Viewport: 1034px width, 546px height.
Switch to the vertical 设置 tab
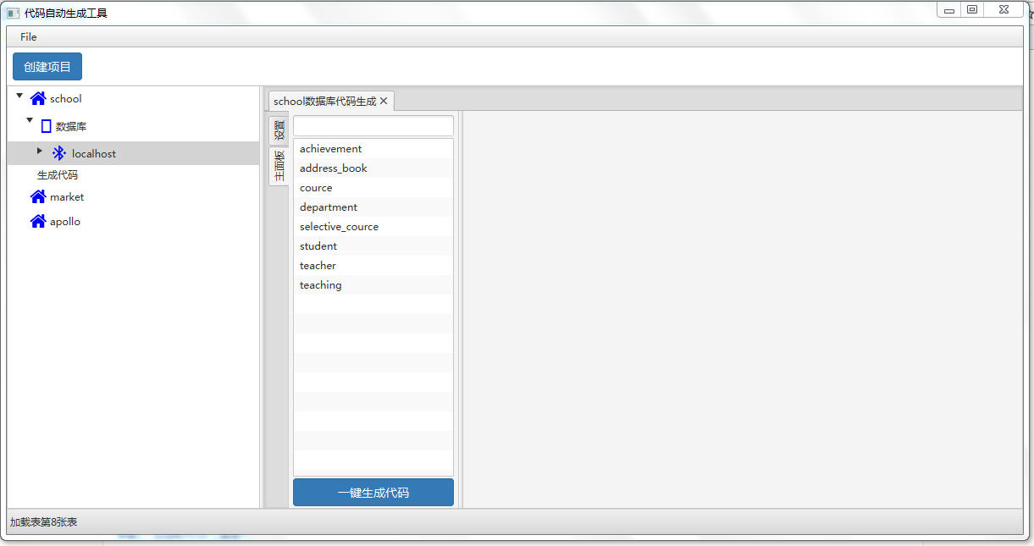[279, 130]
